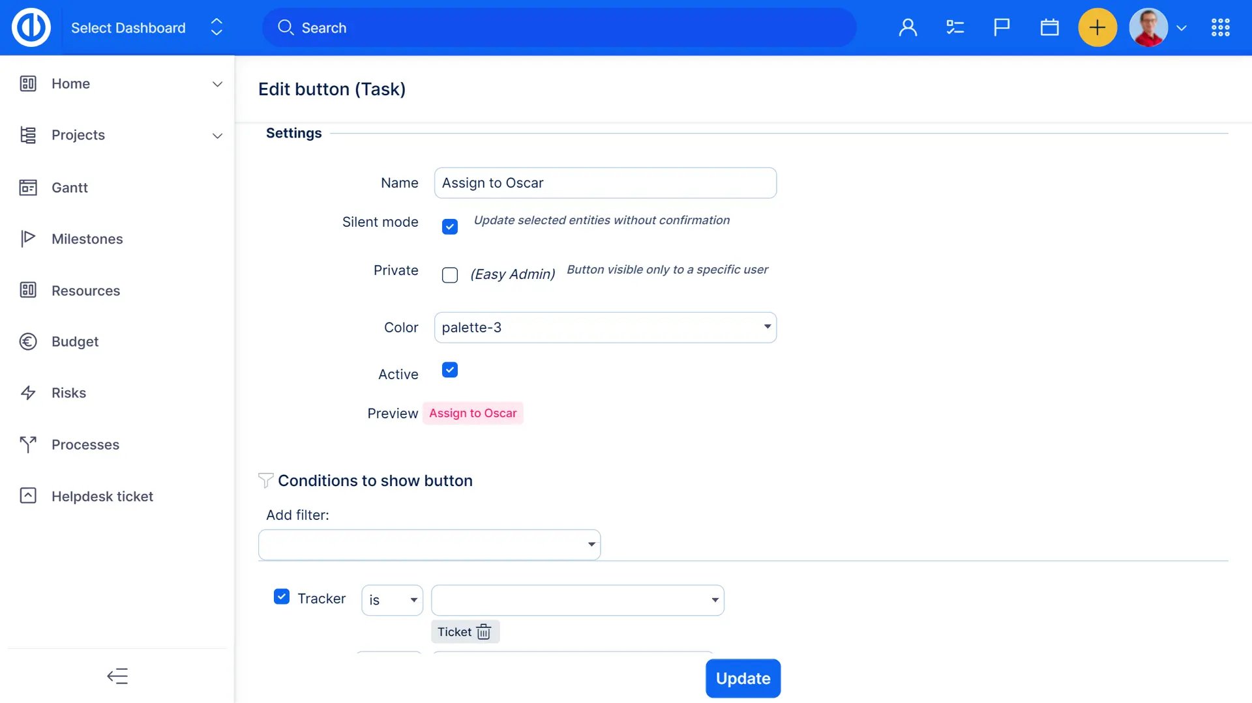
Task: Click into the Name text field
Action: point(605,183)
